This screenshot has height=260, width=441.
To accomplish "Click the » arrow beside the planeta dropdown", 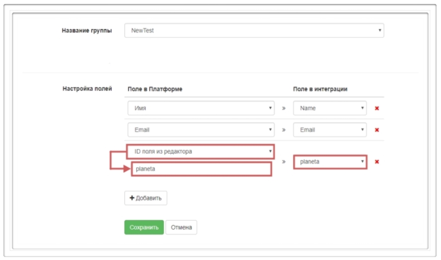I will click(284, 162).
